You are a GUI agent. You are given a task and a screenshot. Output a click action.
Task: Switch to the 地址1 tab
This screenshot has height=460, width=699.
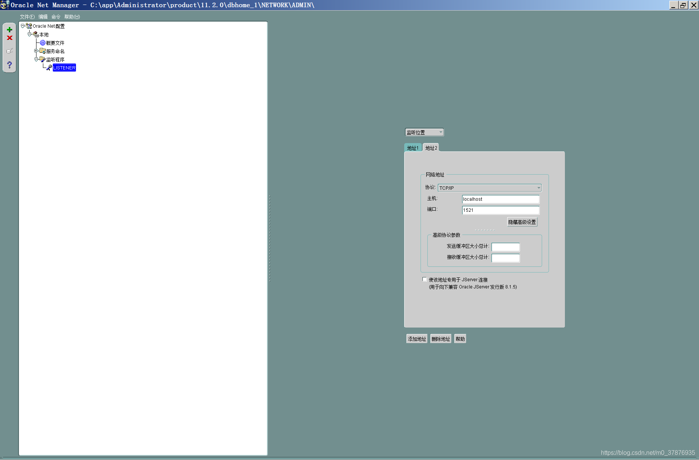(413, 148)
